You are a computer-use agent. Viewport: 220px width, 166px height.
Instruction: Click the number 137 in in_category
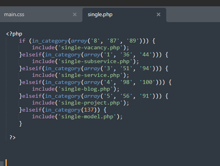point(89,110)
